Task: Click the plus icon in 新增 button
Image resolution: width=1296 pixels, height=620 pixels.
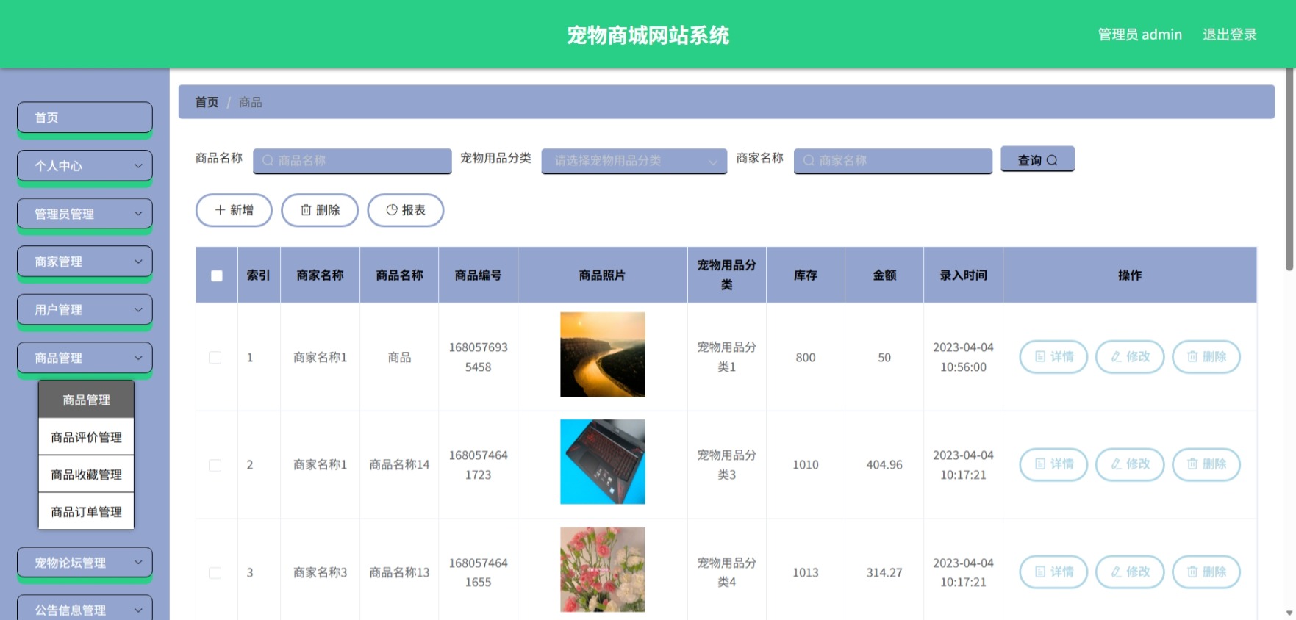Action: (x=220, y=210)
